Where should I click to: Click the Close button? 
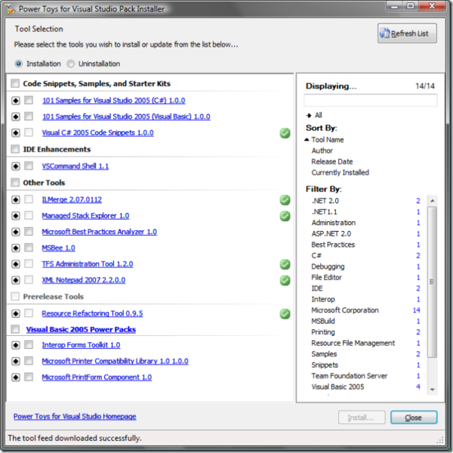413,418
